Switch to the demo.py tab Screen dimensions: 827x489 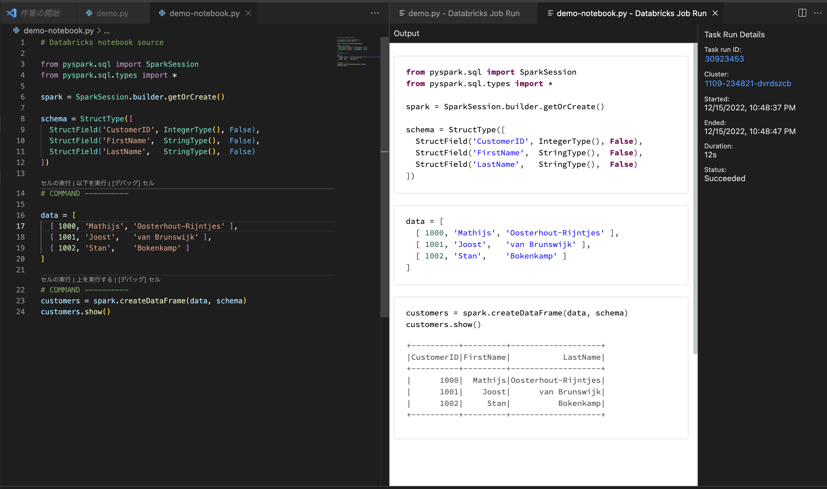(x=112, y=13)
